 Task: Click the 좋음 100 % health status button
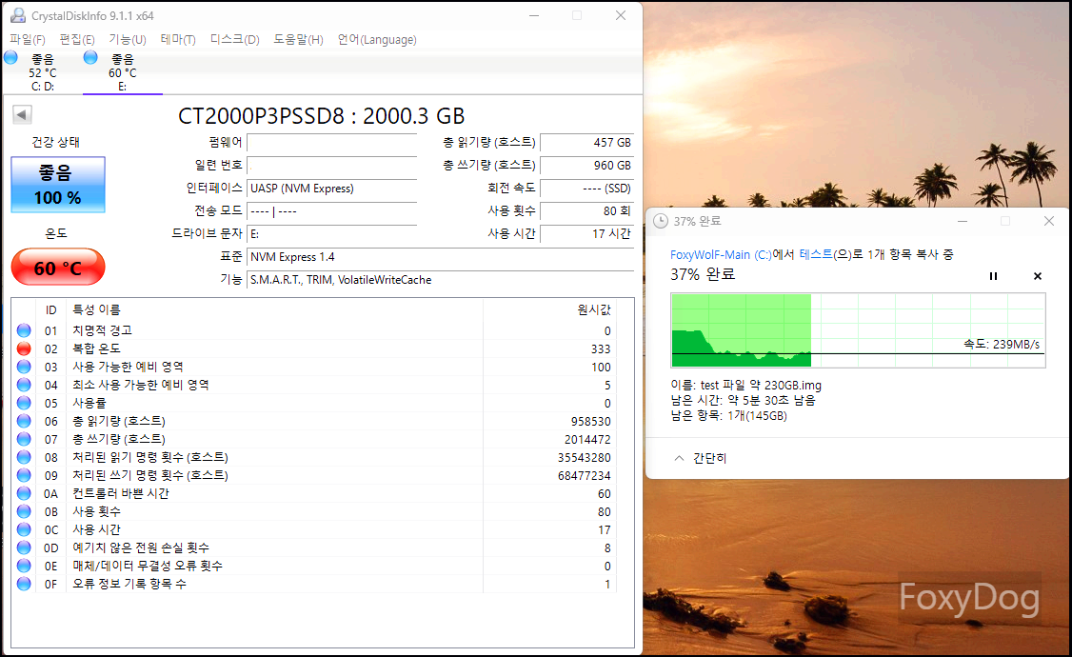[x=58, y=185]
